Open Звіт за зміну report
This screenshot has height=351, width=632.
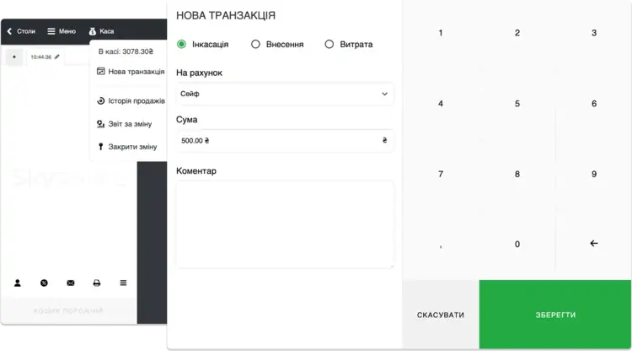[124, 124]
